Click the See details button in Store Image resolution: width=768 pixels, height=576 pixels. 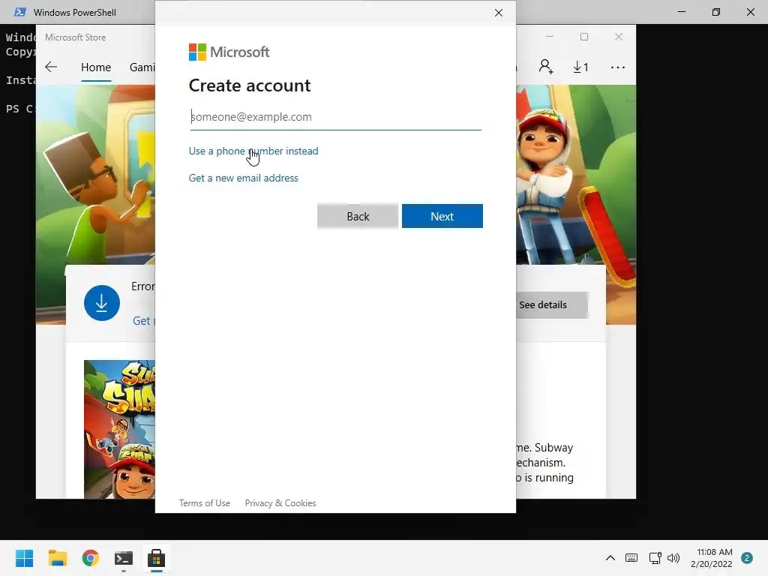552,304
